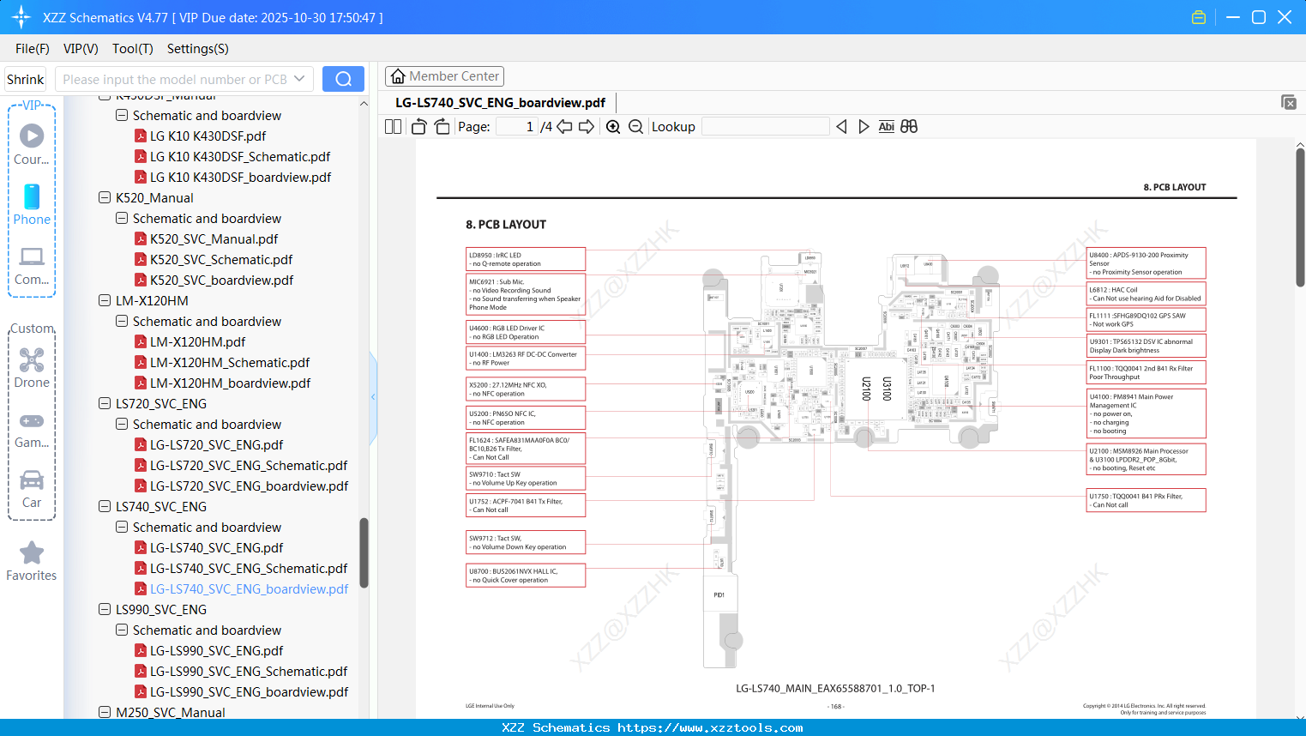This screenshot has width=1306, height=736.
Task: Zoom in on the PDF page
Action: [x=613, y=126]
